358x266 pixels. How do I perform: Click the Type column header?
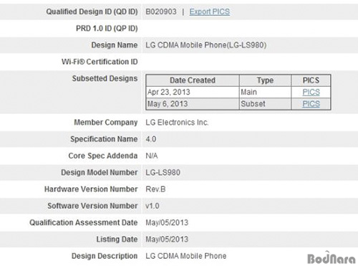tap(265, 80)
